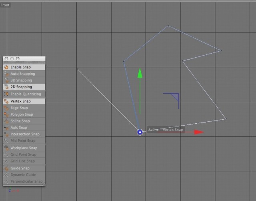Click the Axis Snap icon
The width and height of the screenshot is (256, 201).
pyautogui.click(x=6, y=127)
